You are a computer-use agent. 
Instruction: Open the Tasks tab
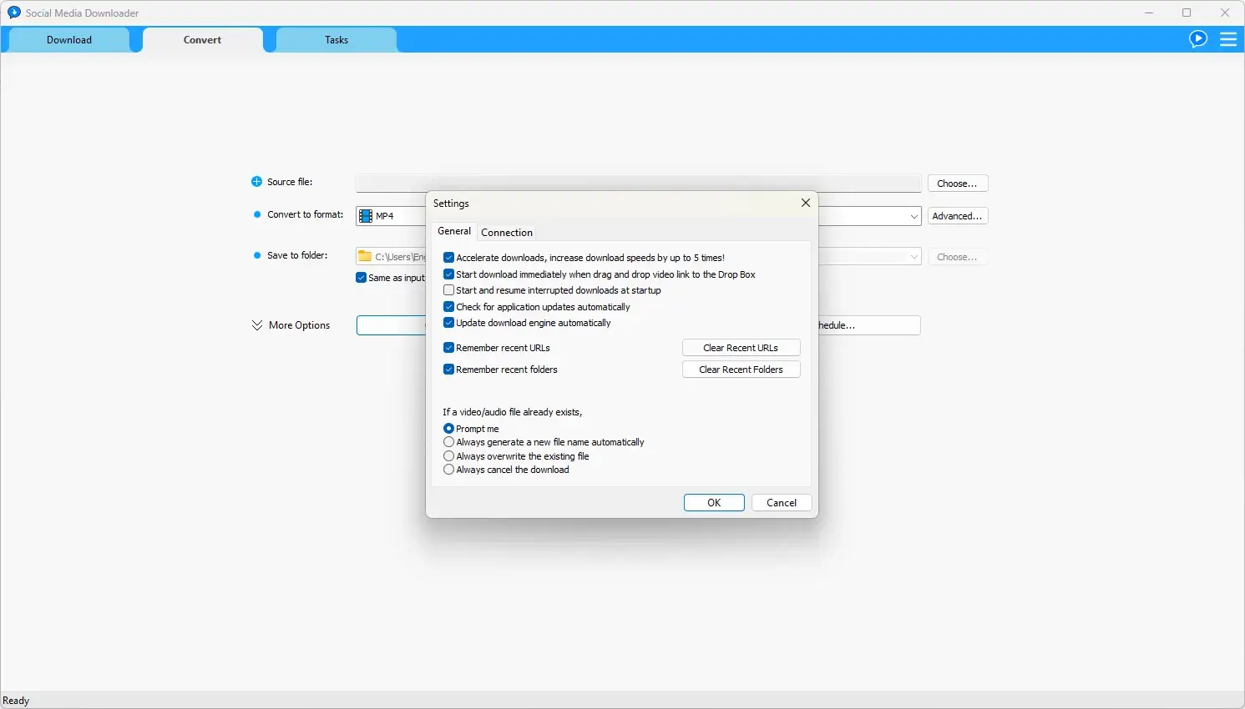pyautogui.click(x=337, y=40)
